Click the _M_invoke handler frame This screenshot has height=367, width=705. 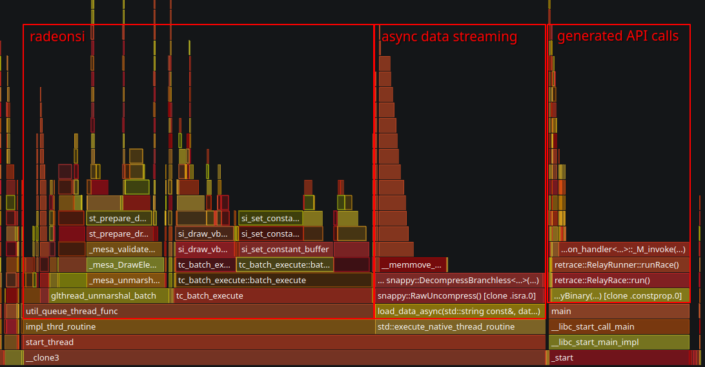(622, 249)
